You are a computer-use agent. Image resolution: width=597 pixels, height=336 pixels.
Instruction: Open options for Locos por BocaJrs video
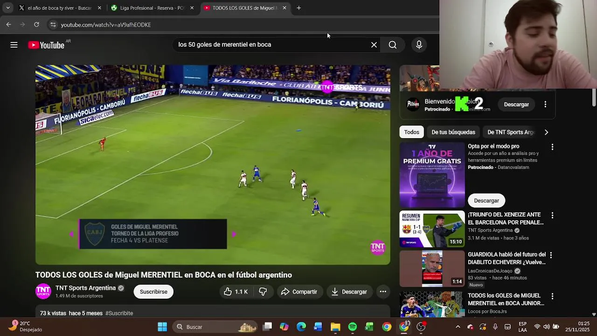[x=552, y=296]
